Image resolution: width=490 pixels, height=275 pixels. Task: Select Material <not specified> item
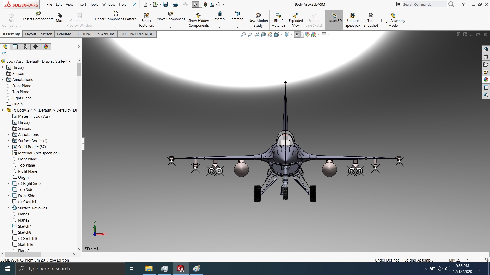click(39, 153)
